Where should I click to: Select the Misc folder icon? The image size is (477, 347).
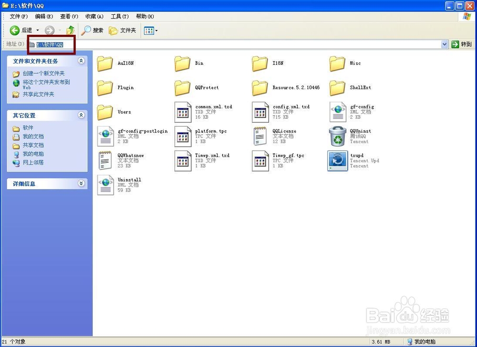pyautogui.click(x=337, y=63)
